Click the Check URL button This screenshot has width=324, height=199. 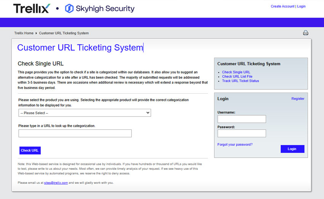click(x=30, y=150)
